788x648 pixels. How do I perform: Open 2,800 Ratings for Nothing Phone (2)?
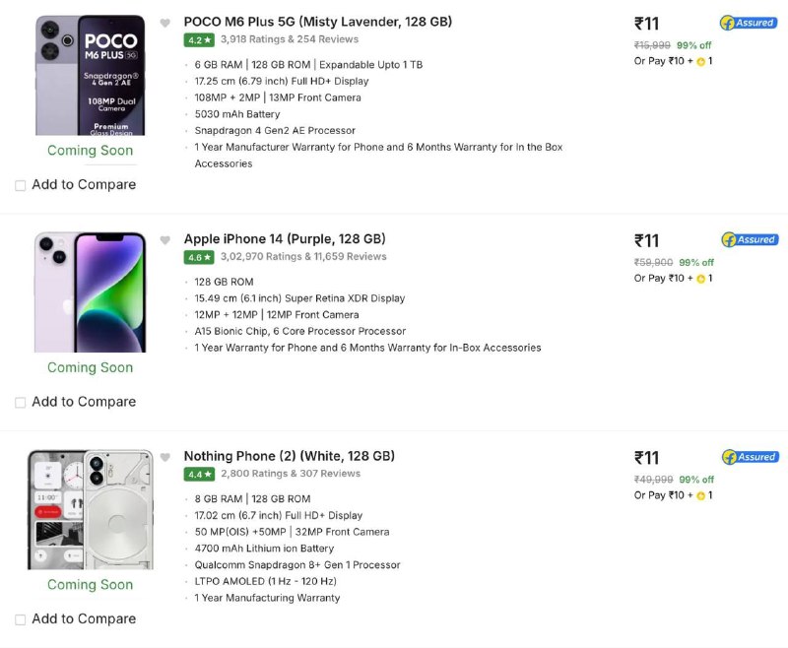click(x=252, y=475)
